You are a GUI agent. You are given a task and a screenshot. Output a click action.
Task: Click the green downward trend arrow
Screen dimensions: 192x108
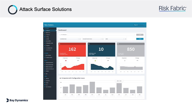click(95, 61)
